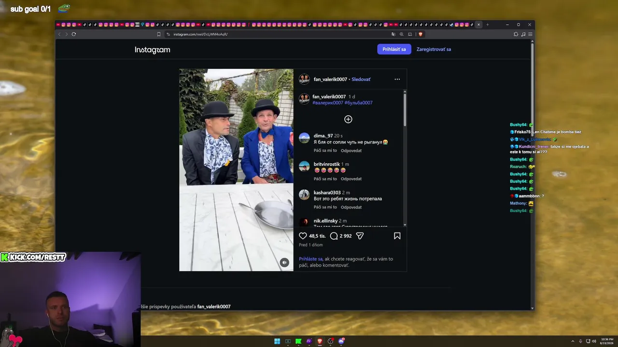This screenshot has height=347, width=618.
Task: Open the Brave browser taskbar icon
Action: (320, 341)
